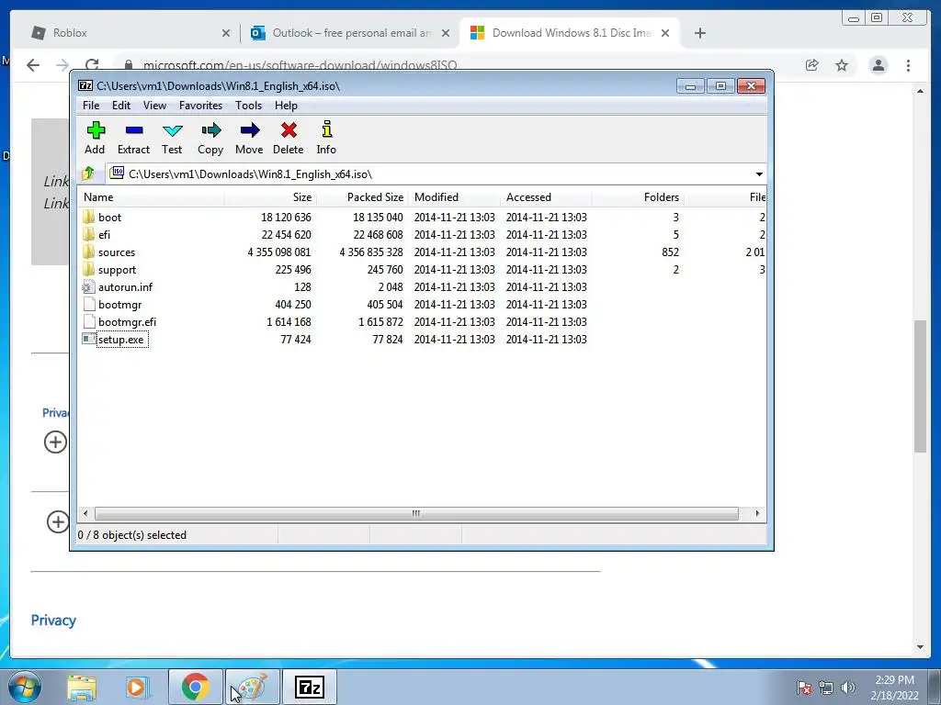Screen dimensions: 941x705
Task: Open Chrome's three-dot menu
Action: pyautogui.click(x=908, y=65)
